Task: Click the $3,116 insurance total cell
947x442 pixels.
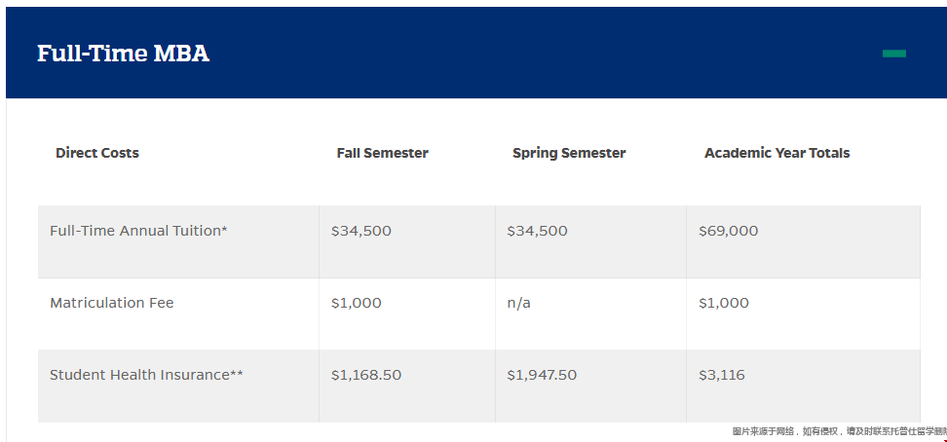Action: click(722, 375)
